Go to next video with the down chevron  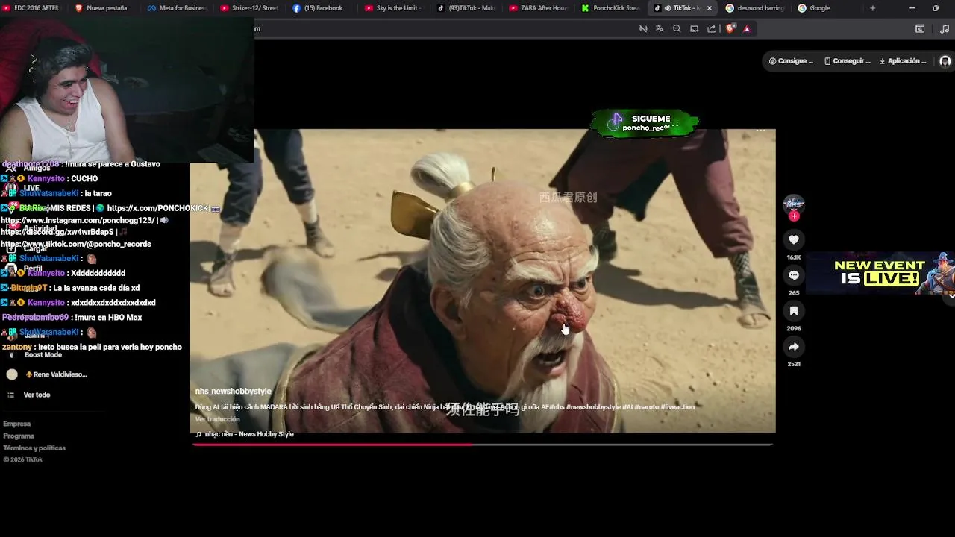(x=951, y=296)
